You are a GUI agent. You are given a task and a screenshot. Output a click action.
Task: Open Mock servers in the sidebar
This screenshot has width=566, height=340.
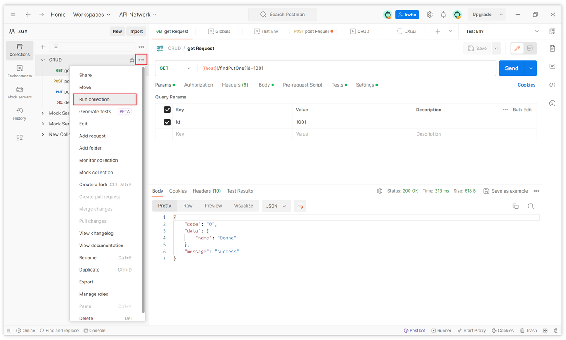pyautogui.click(x=19, y=93)
